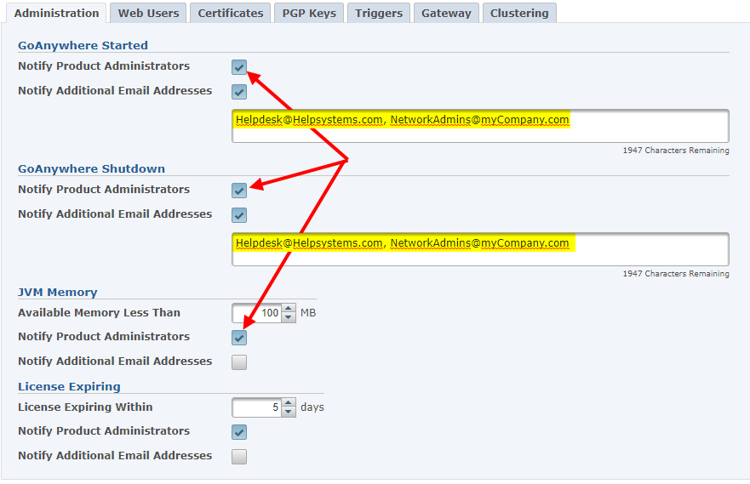Image resolution: width=750 pixels, height=484 pixels.
Task: Switch to the Certificates tab
Action: pos(230,13)
